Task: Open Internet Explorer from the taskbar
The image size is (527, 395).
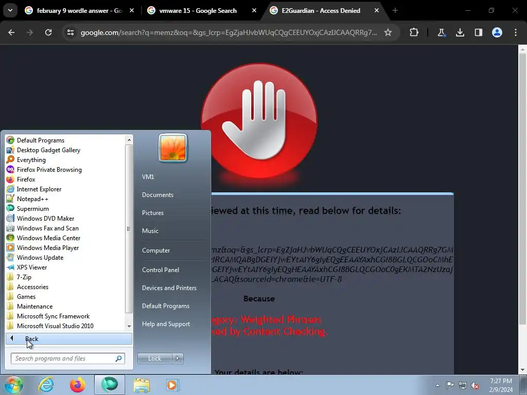Action: (46, 385)
